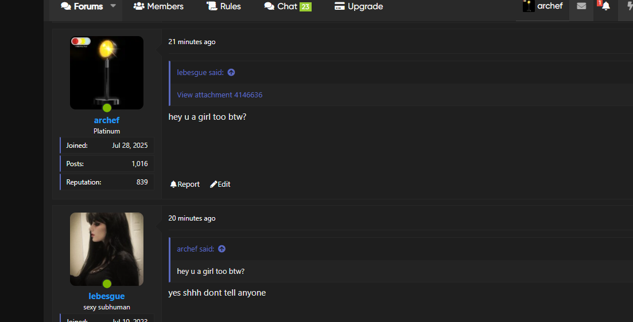
Task: Open the notifications bell icon
Action: 605,6
